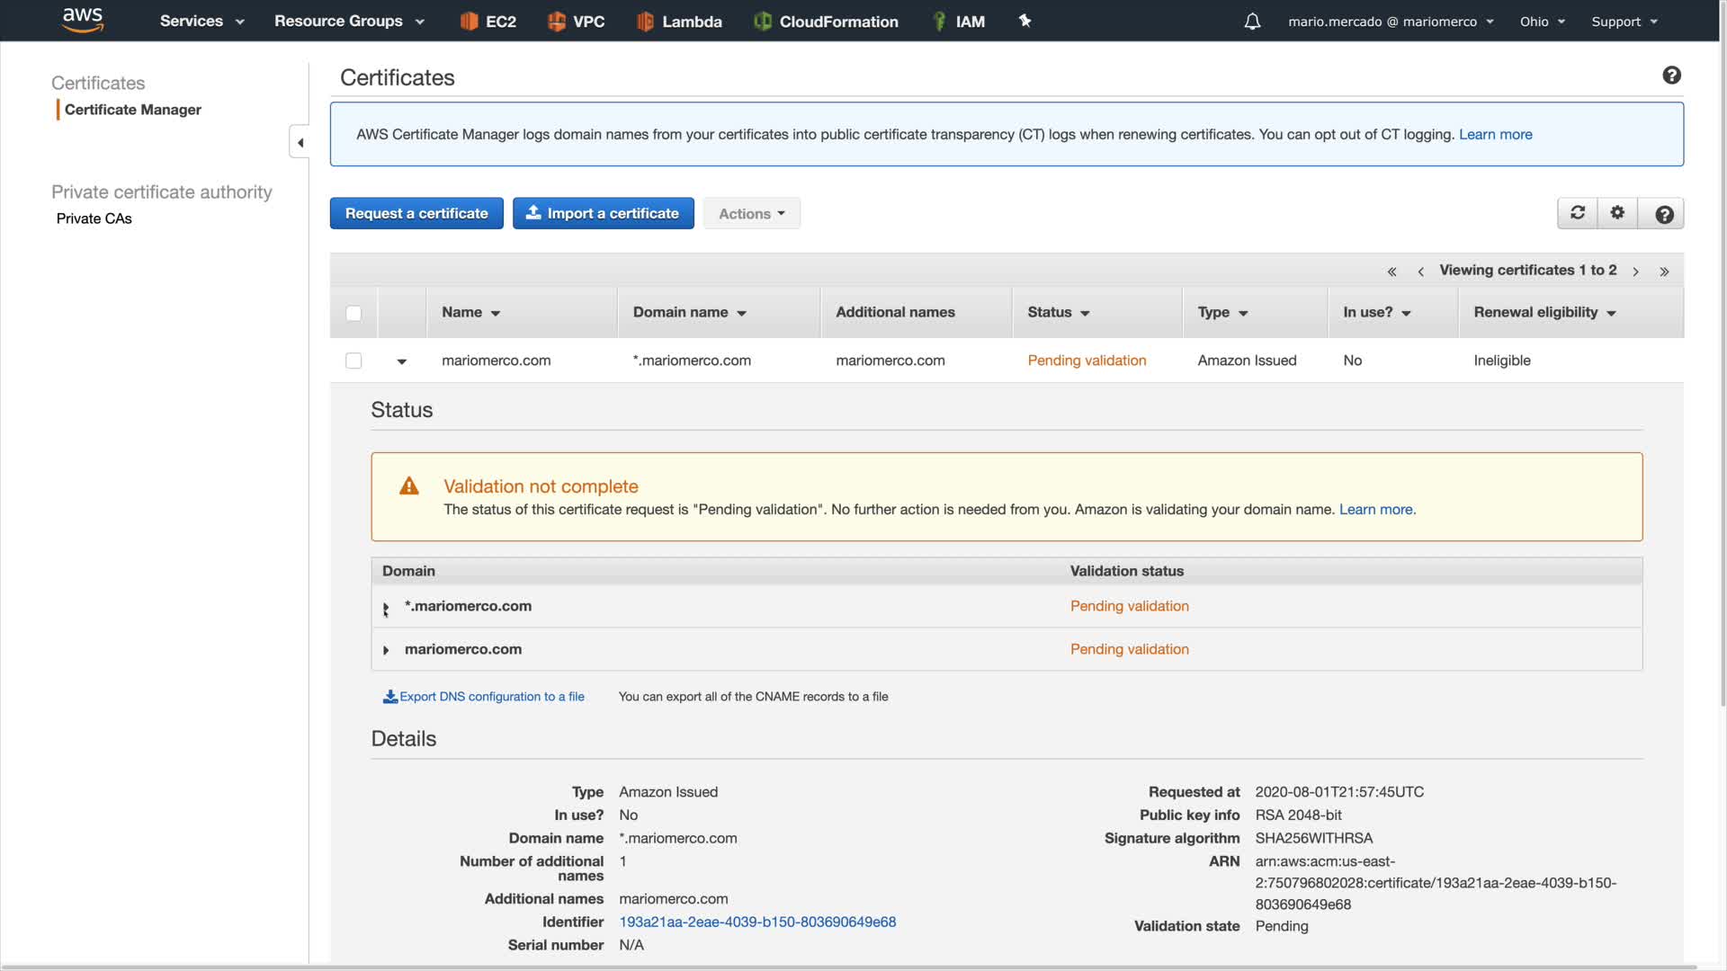Jump to the last page of certificates
Screen dimensions: 1727x971
tap(1664, 272)
